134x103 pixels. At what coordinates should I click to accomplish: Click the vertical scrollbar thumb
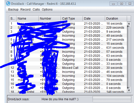click(x=129, y=57)
